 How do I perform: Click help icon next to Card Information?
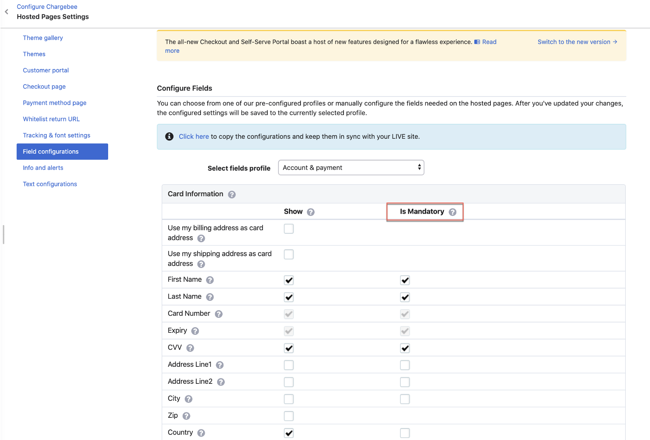pos(232,194)
